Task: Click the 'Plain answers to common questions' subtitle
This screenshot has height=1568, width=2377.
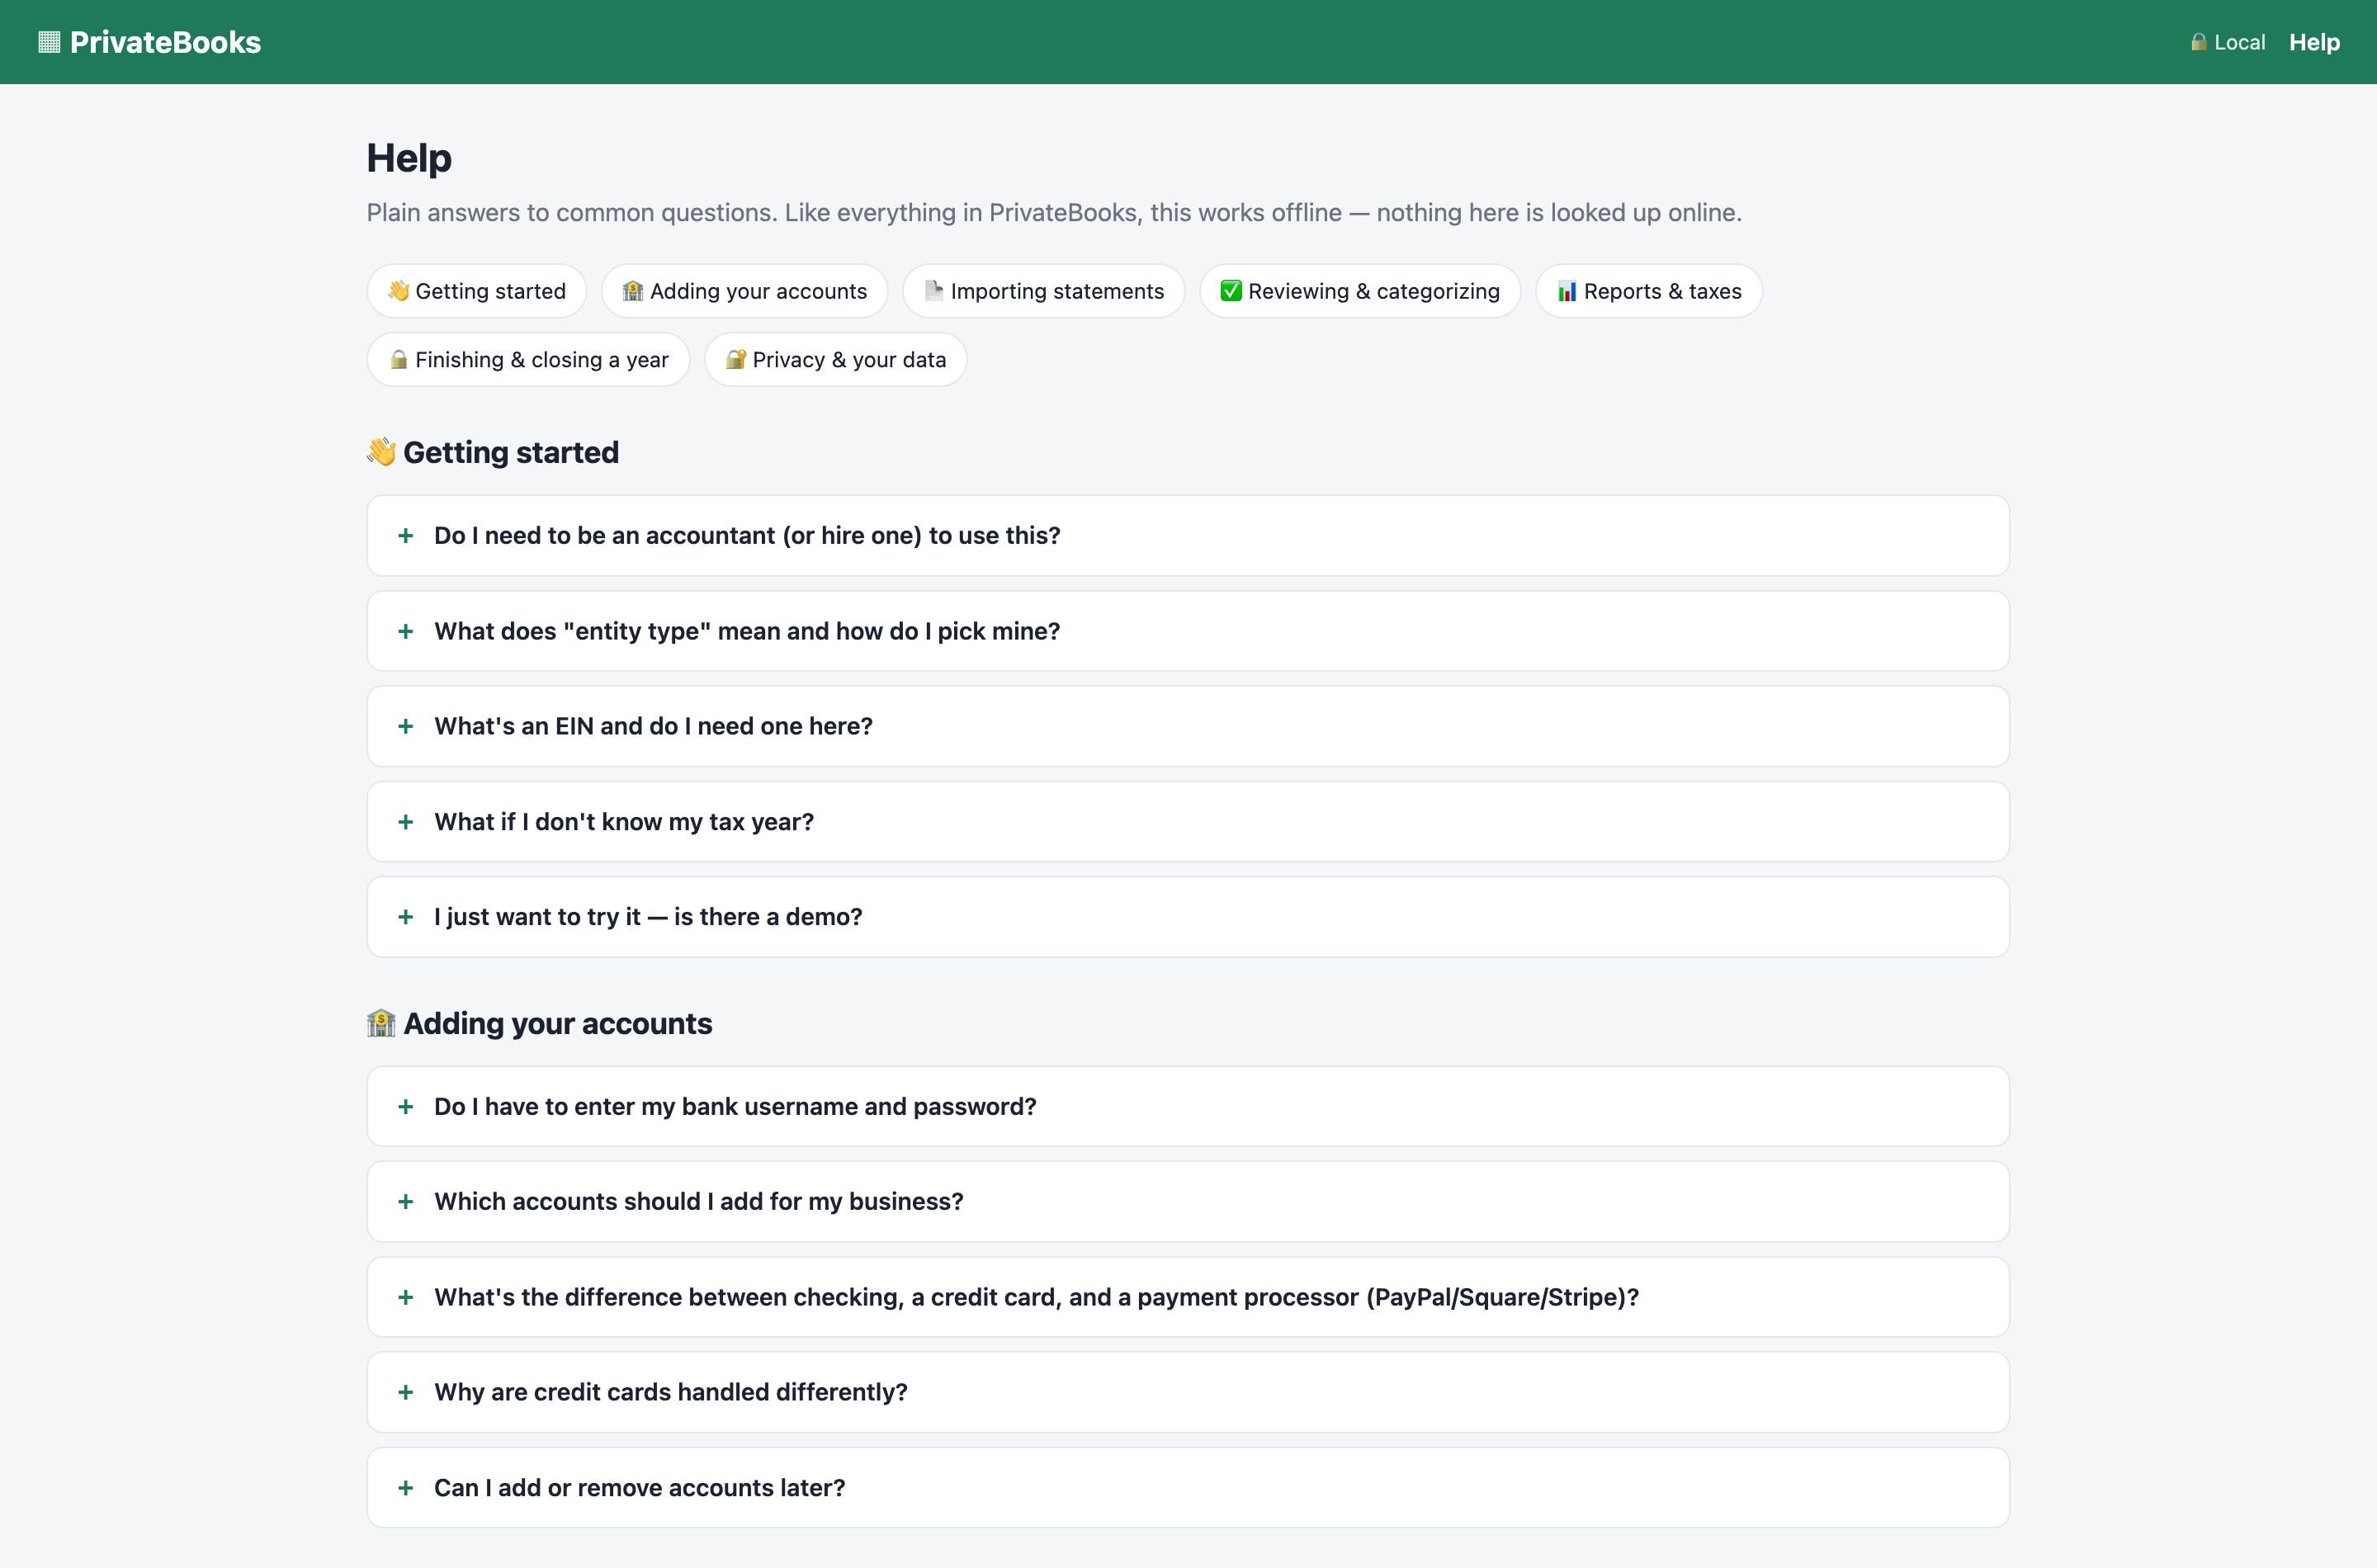Action: [1054, 212]
